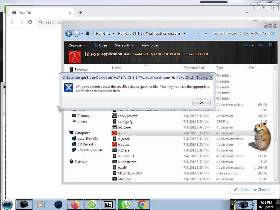
Task: Sort by the Date modified column
Action: click(x=194, y=68)
